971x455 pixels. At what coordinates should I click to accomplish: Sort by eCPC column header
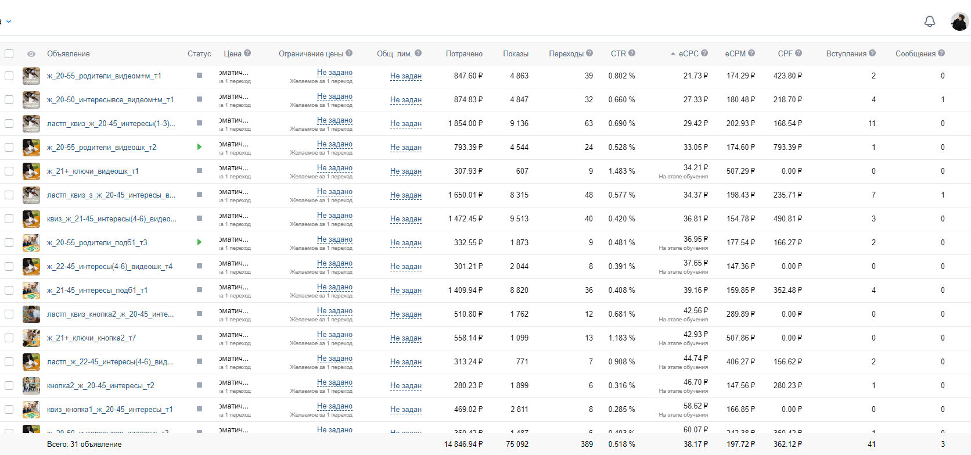click(x=689, y=53)
